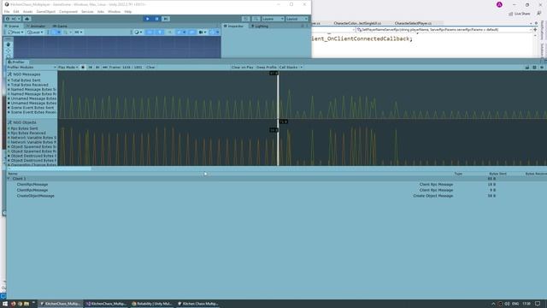Click the Step frame button in Unity toolbar
The height and width of the screenshot is (308, 547).
pos(166,19)
